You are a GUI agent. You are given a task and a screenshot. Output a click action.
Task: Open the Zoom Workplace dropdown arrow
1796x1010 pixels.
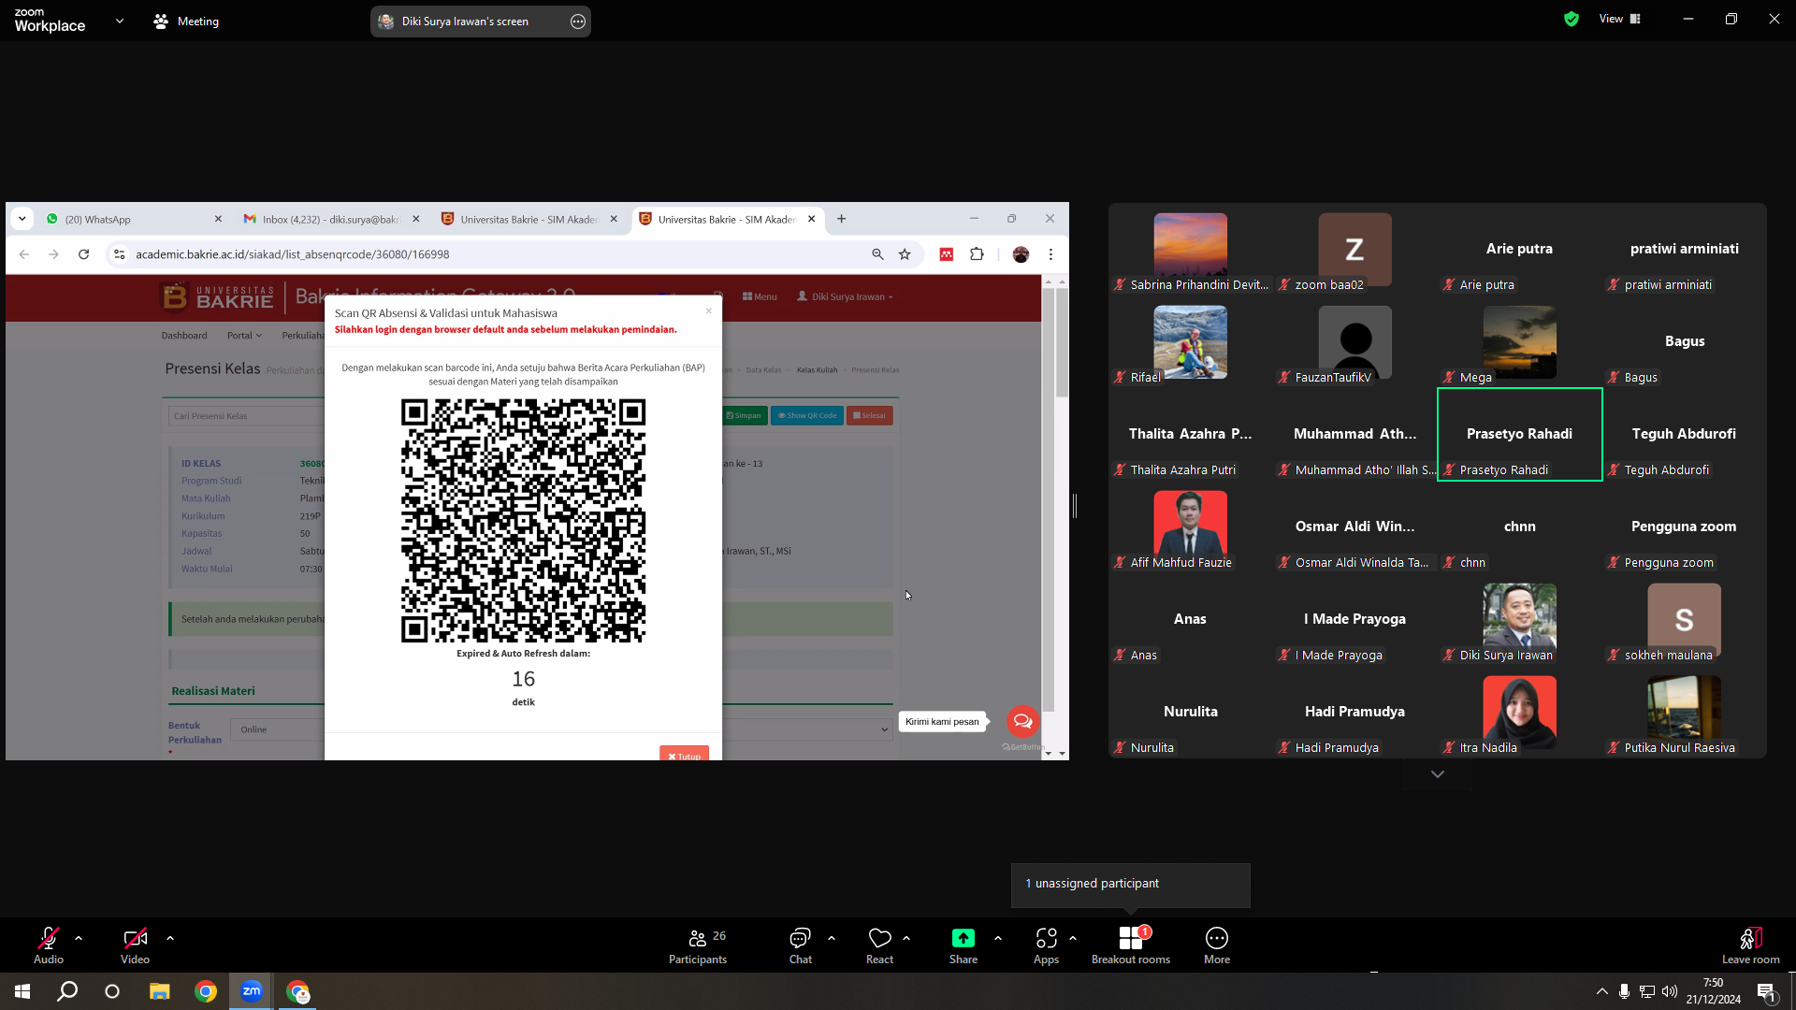click(120, 21)
